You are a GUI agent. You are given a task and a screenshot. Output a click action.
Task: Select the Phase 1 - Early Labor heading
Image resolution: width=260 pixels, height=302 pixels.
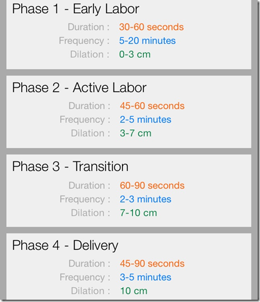point(76,9)
